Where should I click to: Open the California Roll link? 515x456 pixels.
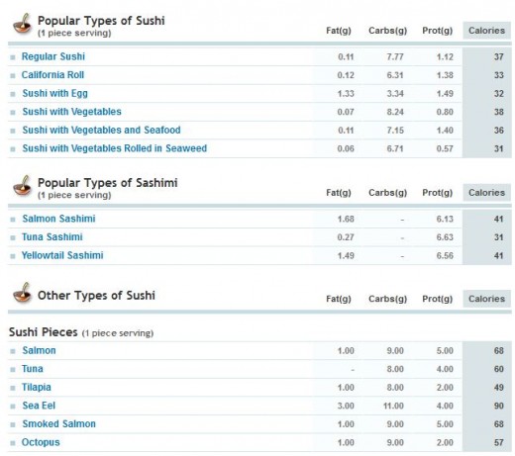(x=52, y=75)
